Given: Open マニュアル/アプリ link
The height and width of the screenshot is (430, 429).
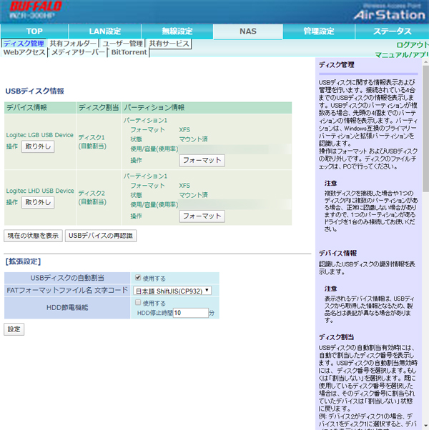Looking at the screenshot, I should (402, 55).
